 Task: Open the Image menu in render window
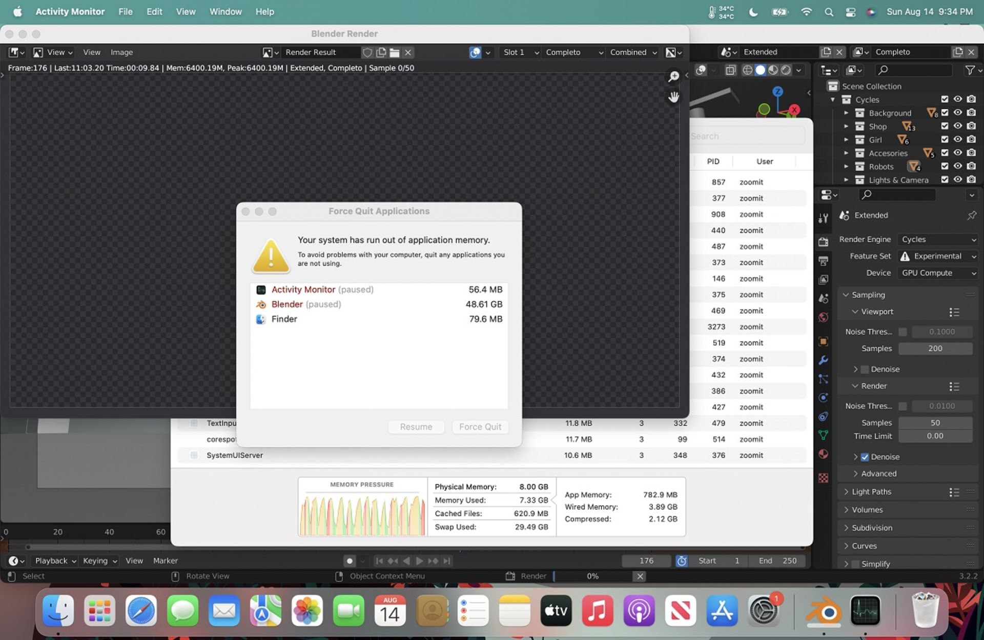[x=121, y=52]
